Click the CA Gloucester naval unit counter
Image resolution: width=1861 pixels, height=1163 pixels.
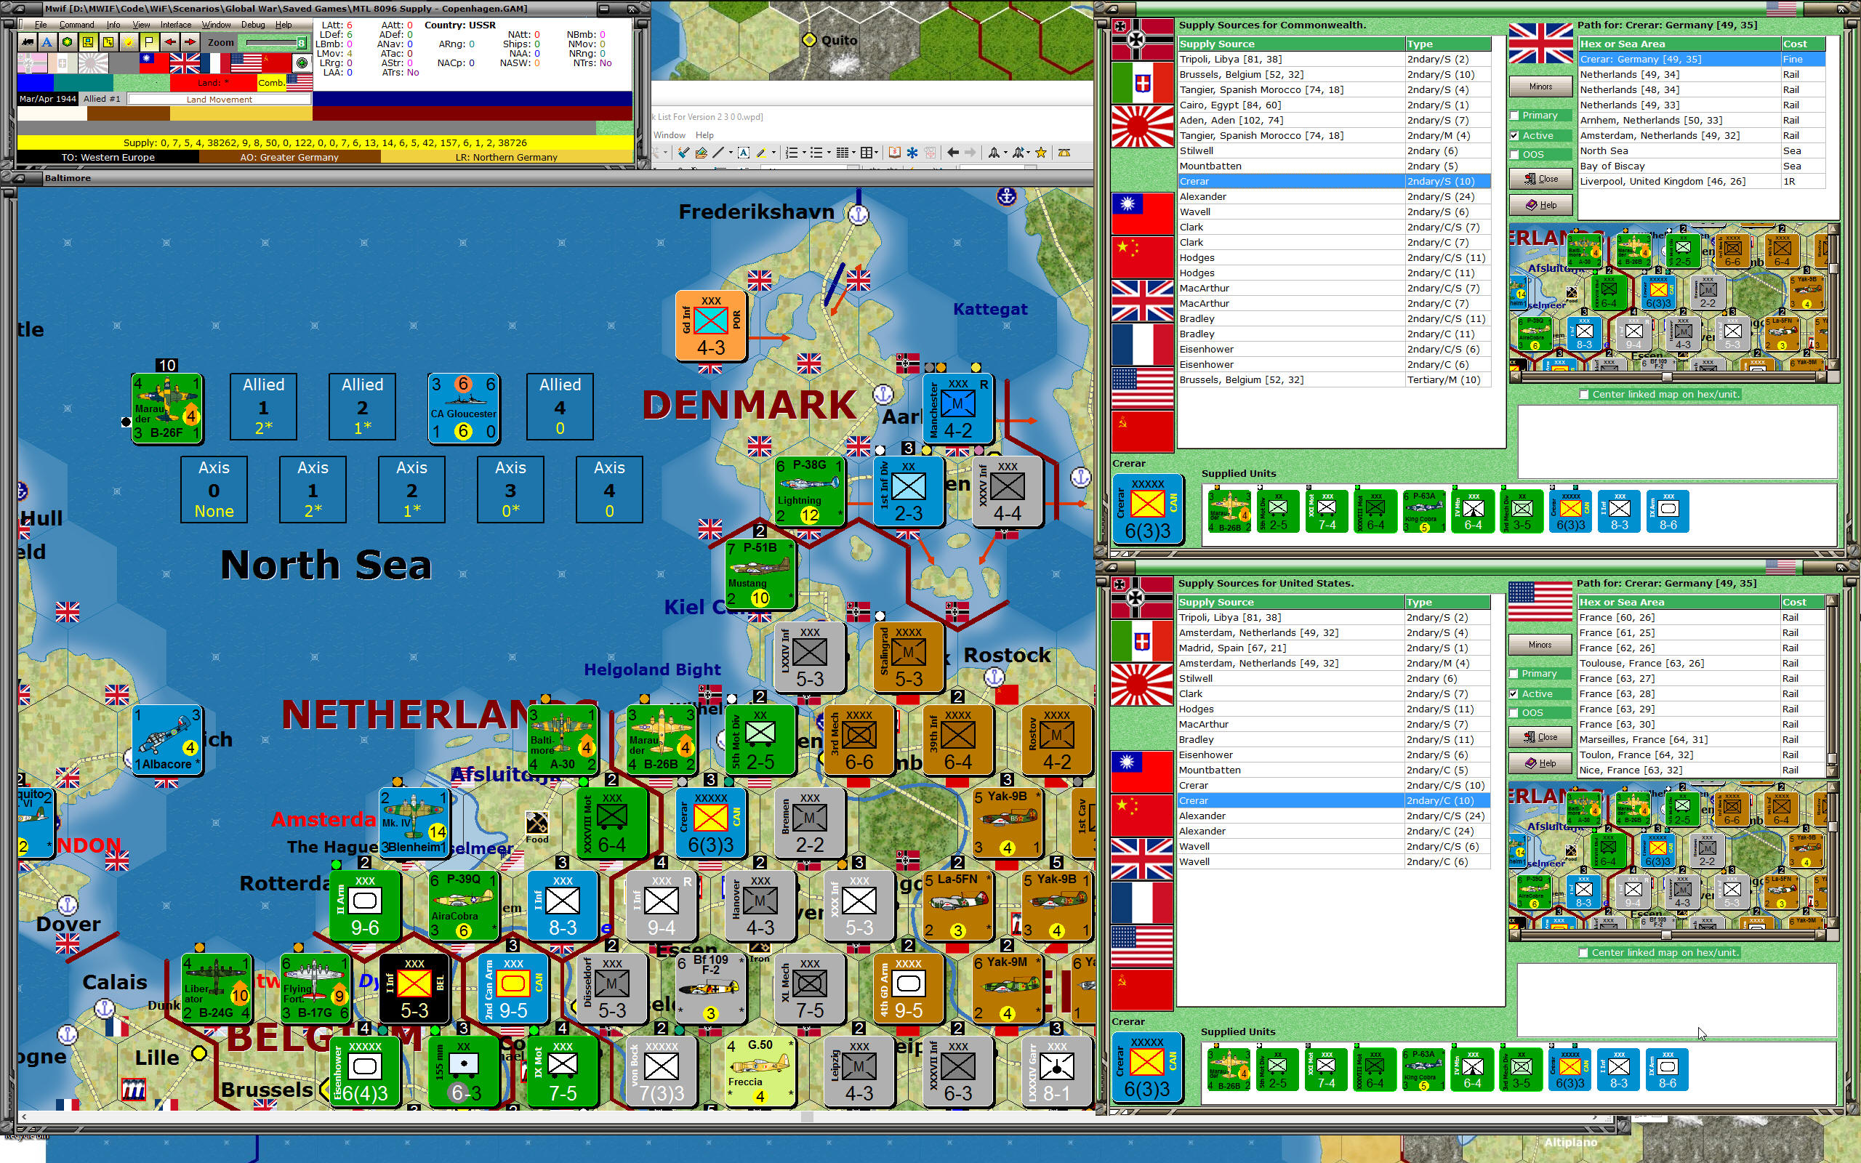(x=463, y=409)
